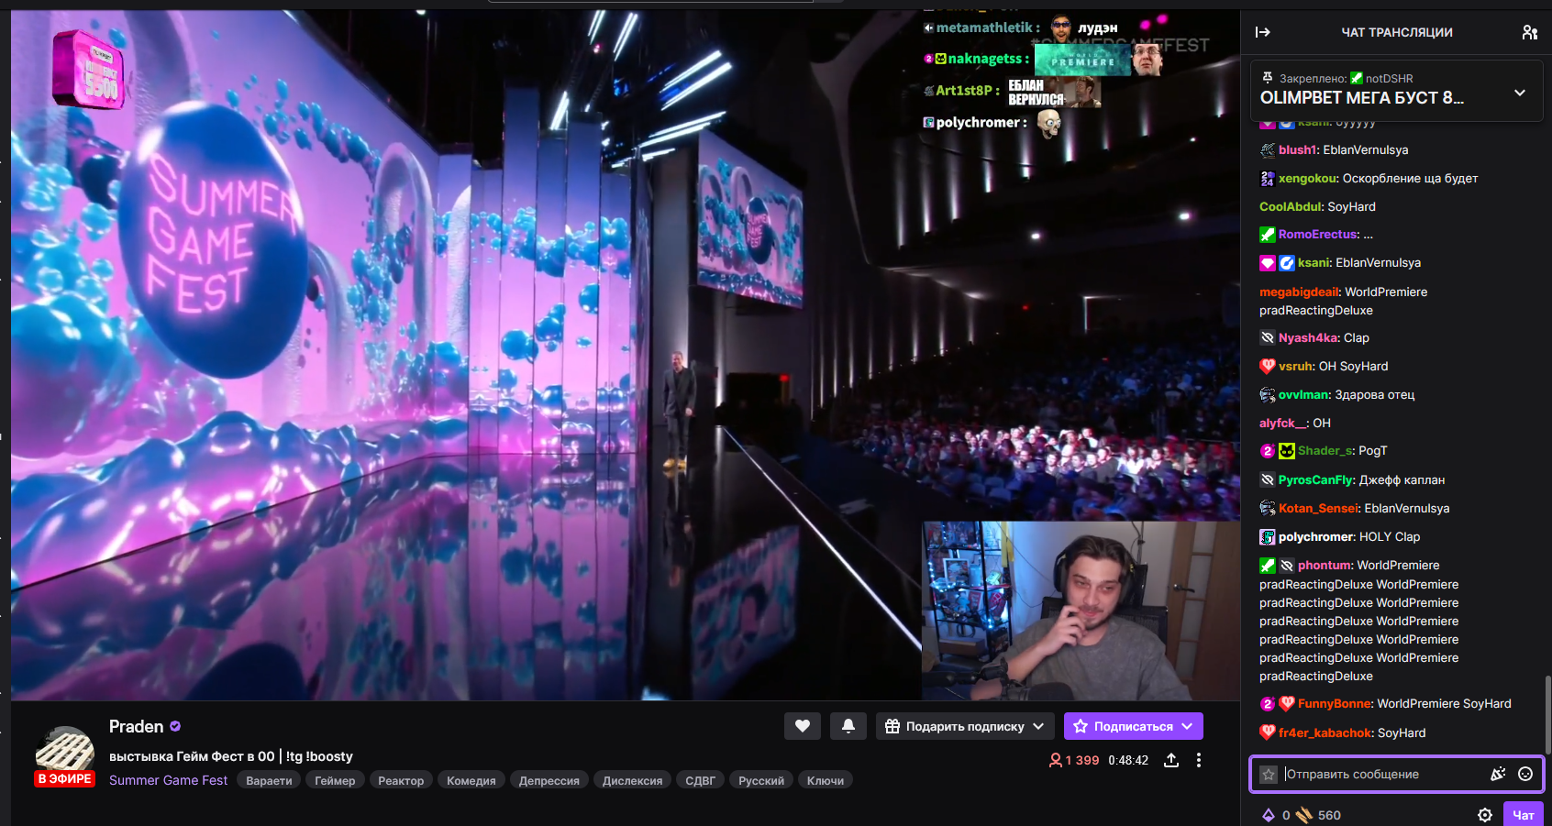
Task: Open chat user xengokou profile
Action: pyautogui.click(x=1307, y=178)
